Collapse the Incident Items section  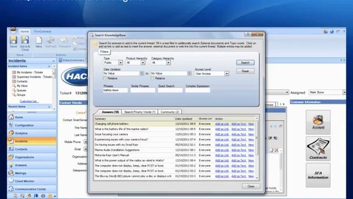click(49, 66)
